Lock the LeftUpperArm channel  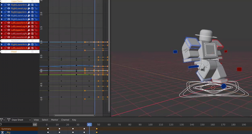[36, 30]
